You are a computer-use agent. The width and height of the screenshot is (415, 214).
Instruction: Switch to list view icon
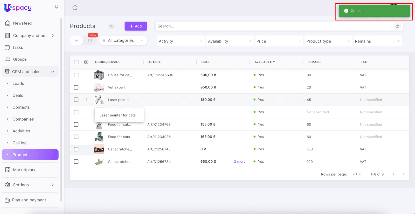pyautogui.click(x=77, y=40)
